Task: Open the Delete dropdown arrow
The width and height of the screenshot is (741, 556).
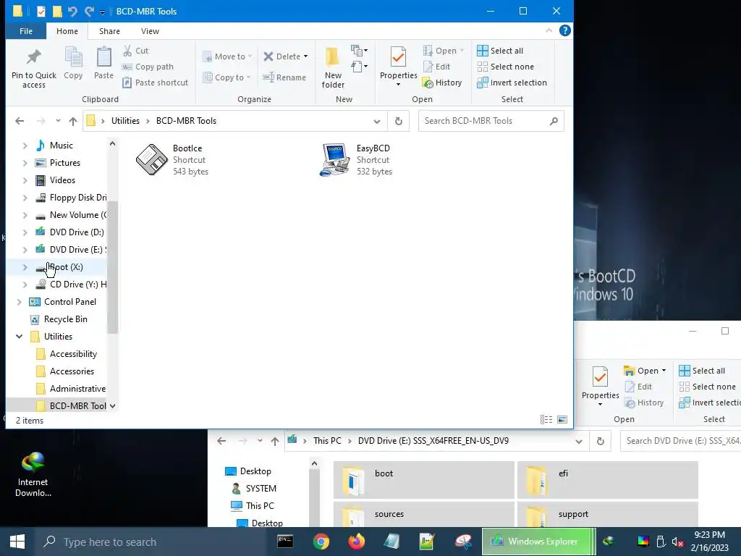Action: 306,56
